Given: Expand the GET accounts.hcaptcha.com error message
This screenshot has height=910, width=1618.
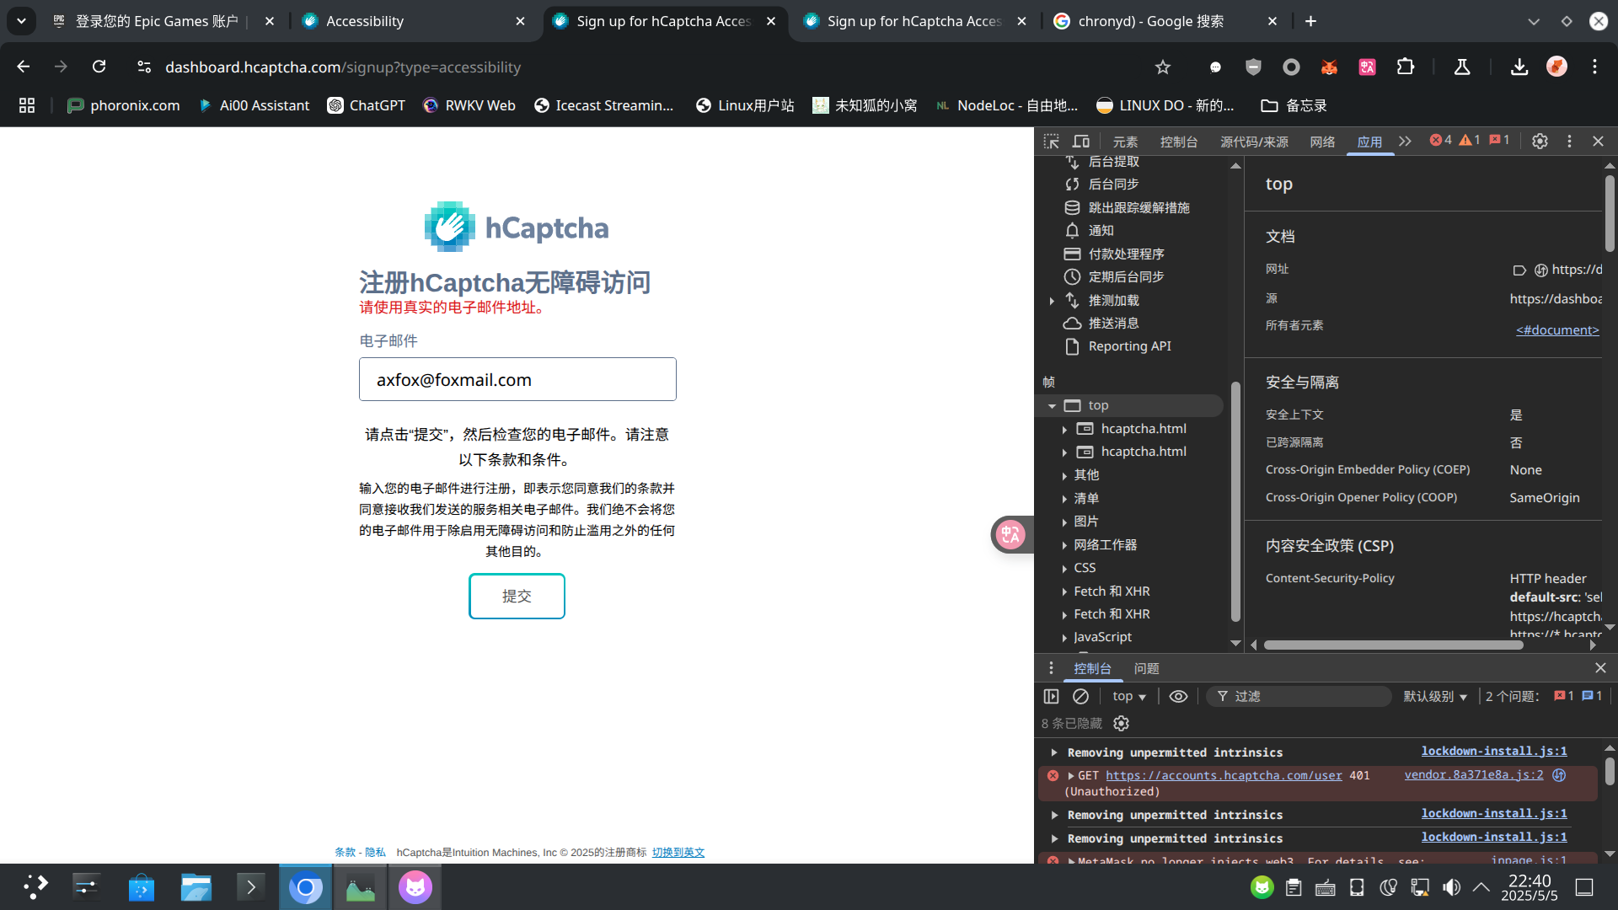Looking at the screenshot, I should point(1071,775).
